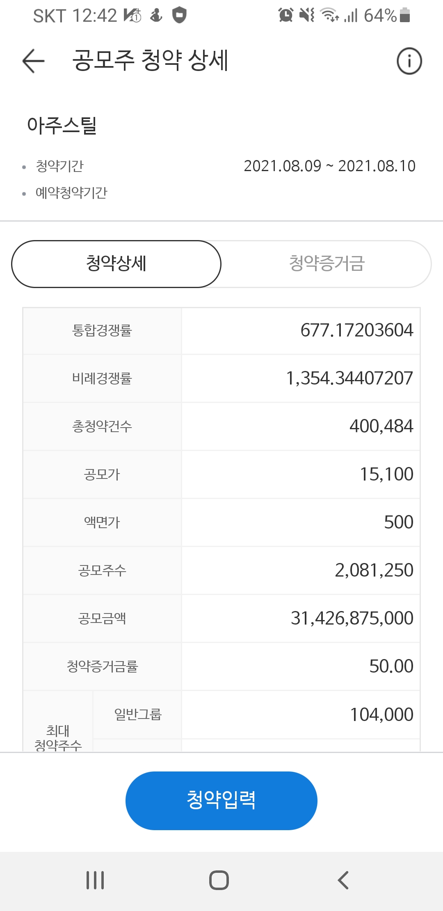Tap the 아주스틸 stock name
The image size is (443, 911).
(x=62, y=125)
